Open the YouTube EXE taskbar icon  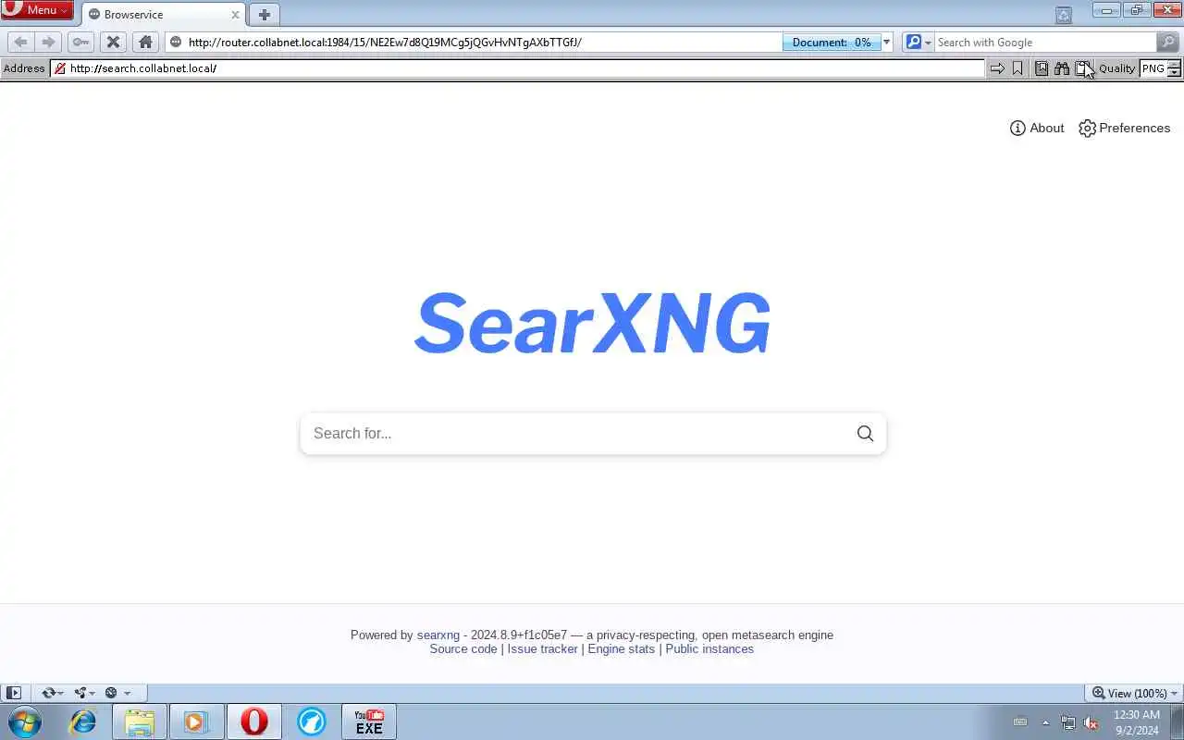click(x=369, y=721)
